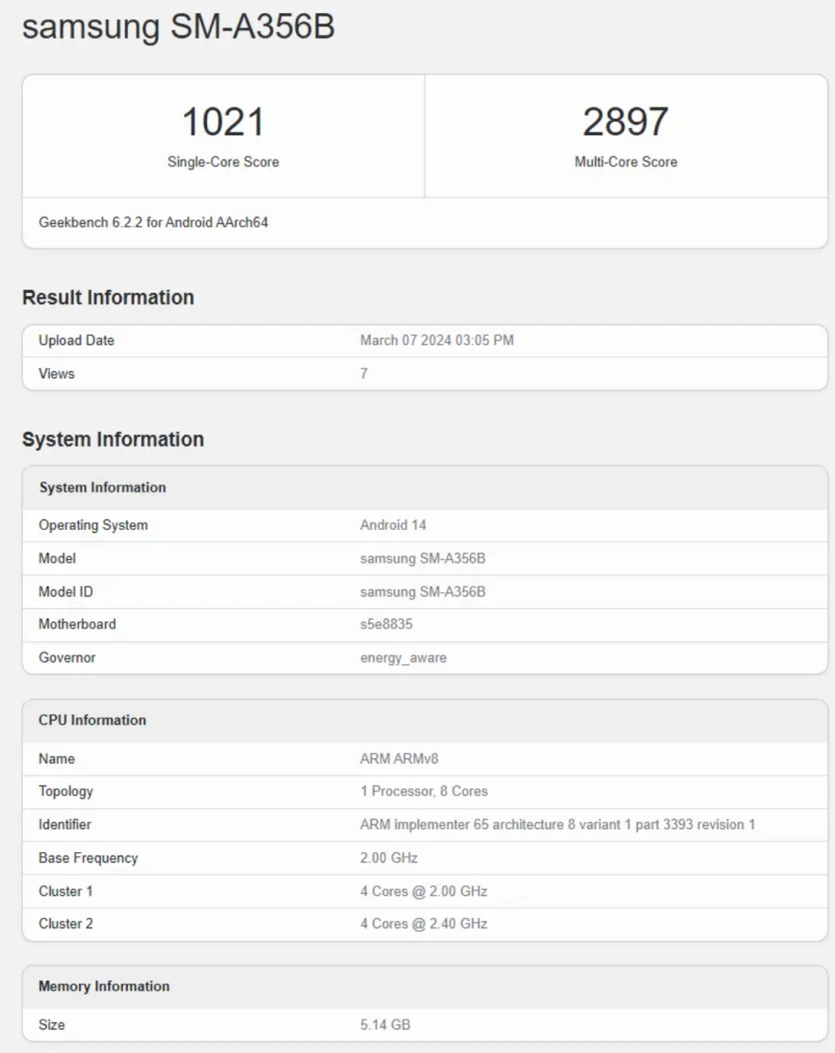Click the ARM implementer identifier value
Image resolution: width=835 pixels, height=1053 pixels.
pyautogui.click(x=558, y=825)
